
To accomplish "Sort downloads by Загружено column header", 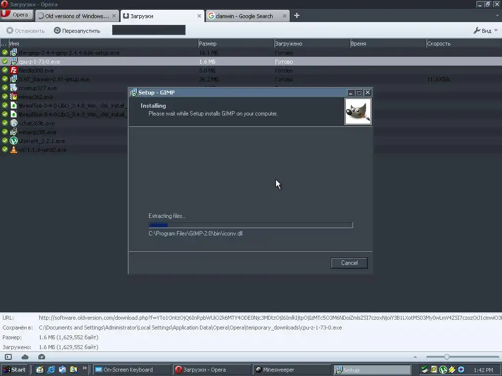I will pyautogui.click(x=312, y=44).
